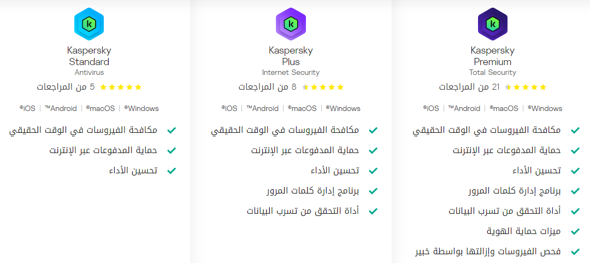Screen dimensions: 590x263
Task: Click the purple Kaspersky Plus hexagon logo
Action: [x=291, y=24]
